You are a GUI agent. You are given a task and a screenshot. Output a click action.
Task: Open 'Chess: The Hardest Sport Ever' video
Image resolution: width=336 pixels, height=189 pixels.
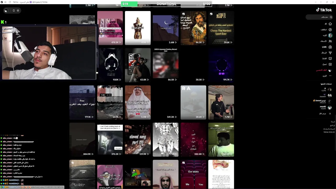click(221, 28)
